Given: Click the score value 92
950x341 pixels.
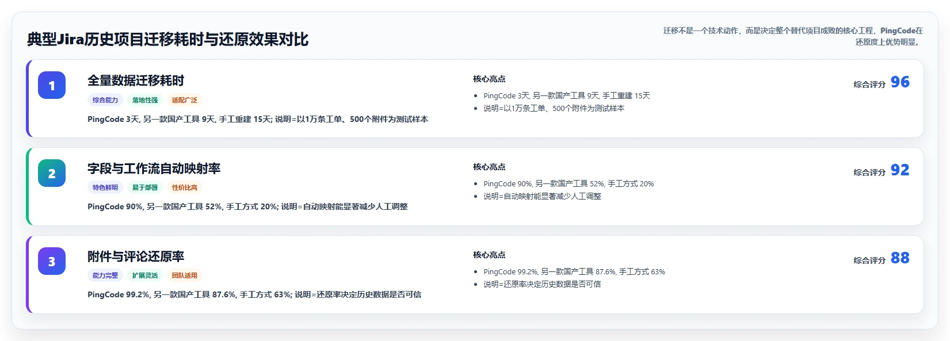Looking at the screenshot, I should click(900, 170).
